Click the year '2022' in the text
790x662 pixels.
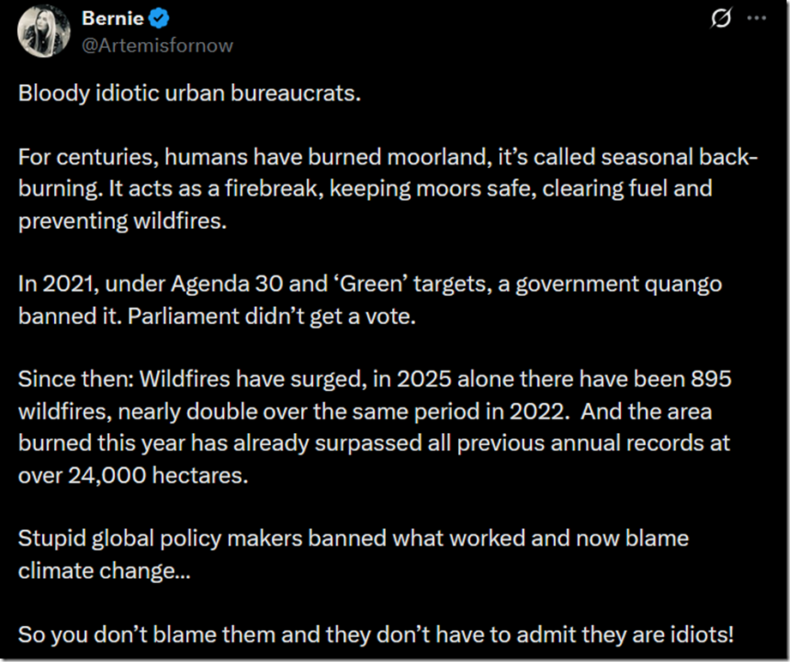tap(539, 410)
